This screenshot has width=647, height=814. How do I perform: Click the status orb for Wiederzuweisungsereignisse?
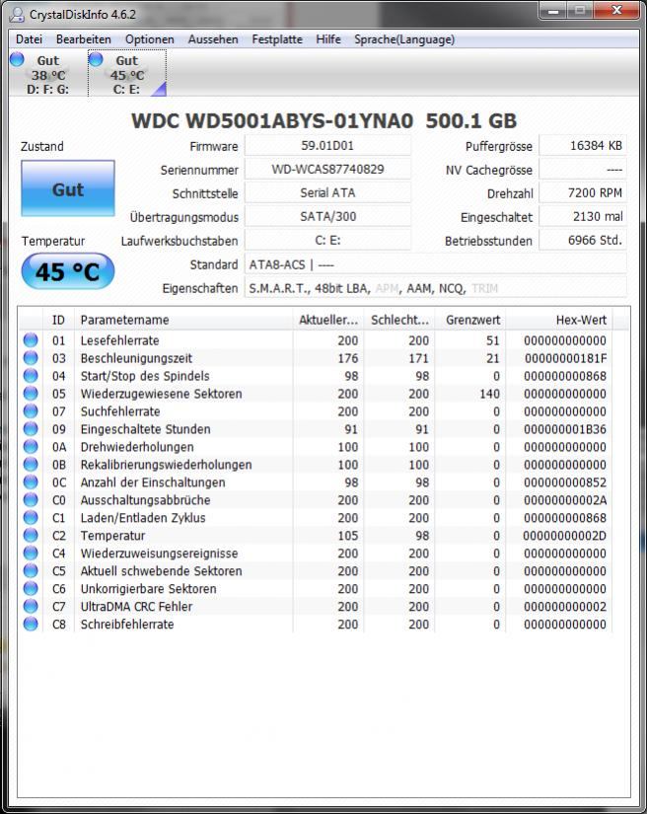(x=31, y=553)
